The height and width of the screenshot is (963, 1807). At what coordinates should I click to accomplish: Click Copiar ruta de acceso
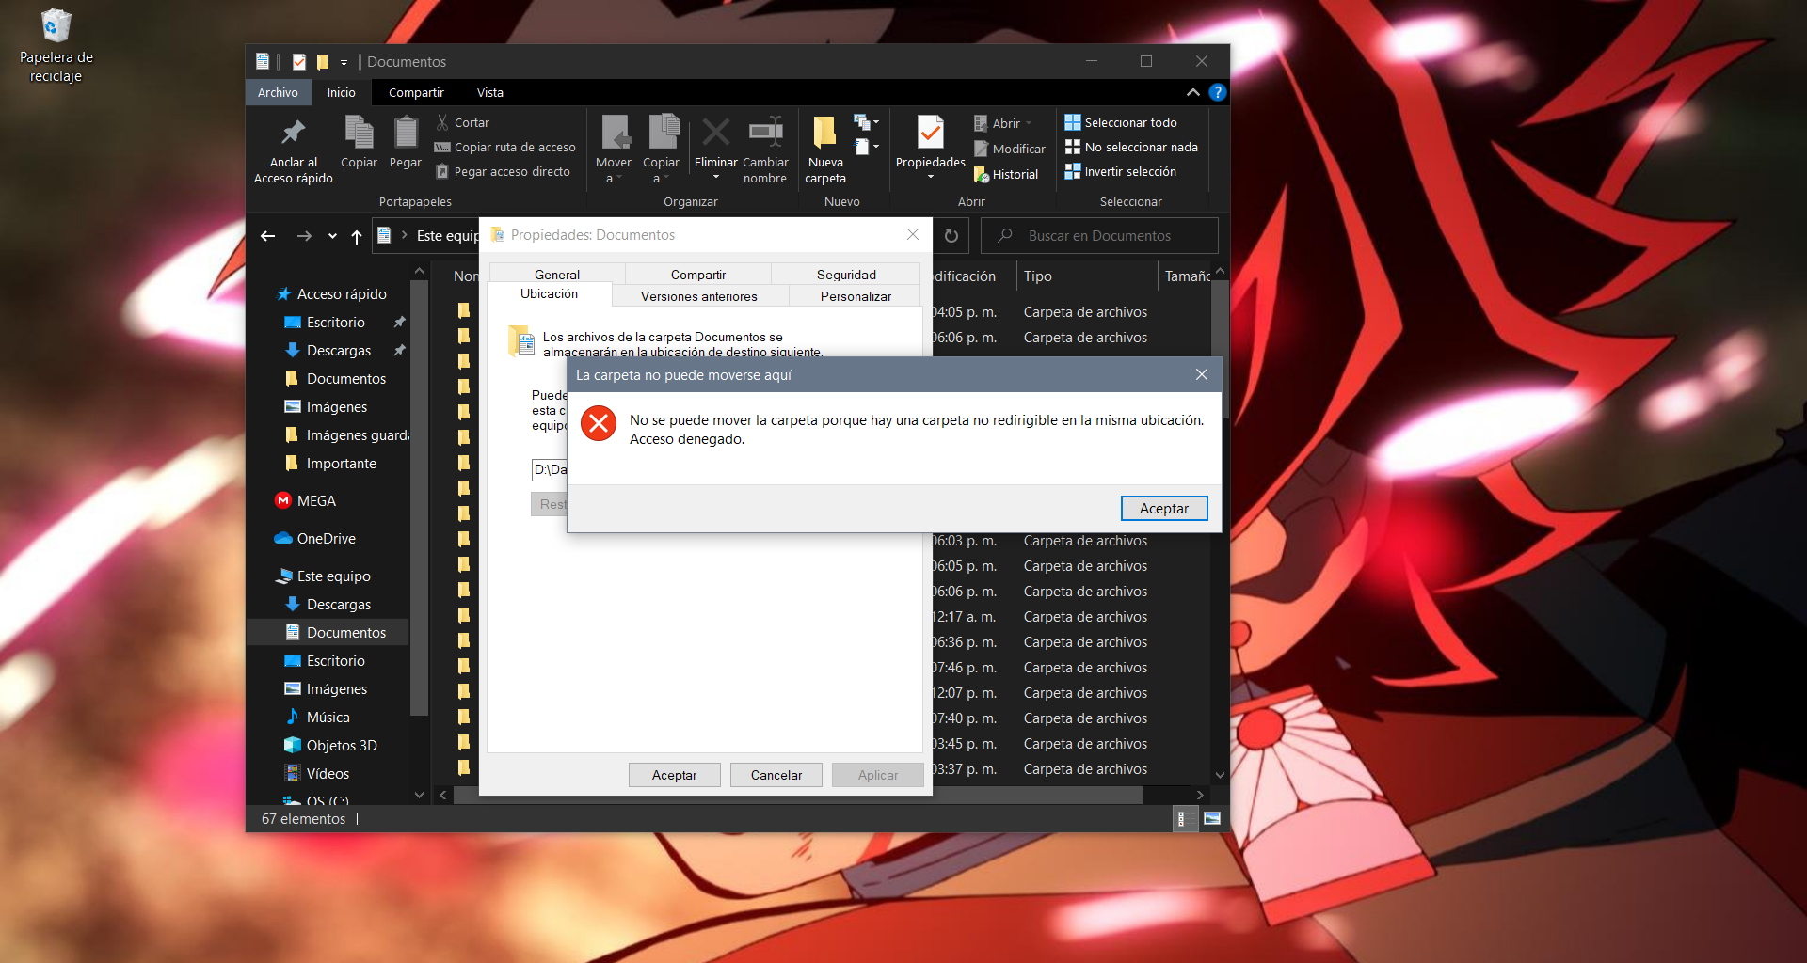[x=504, y=147]
